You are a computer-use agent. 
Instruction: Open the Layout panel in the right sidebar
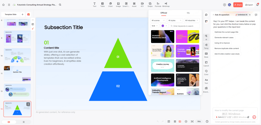coord(206,64)
